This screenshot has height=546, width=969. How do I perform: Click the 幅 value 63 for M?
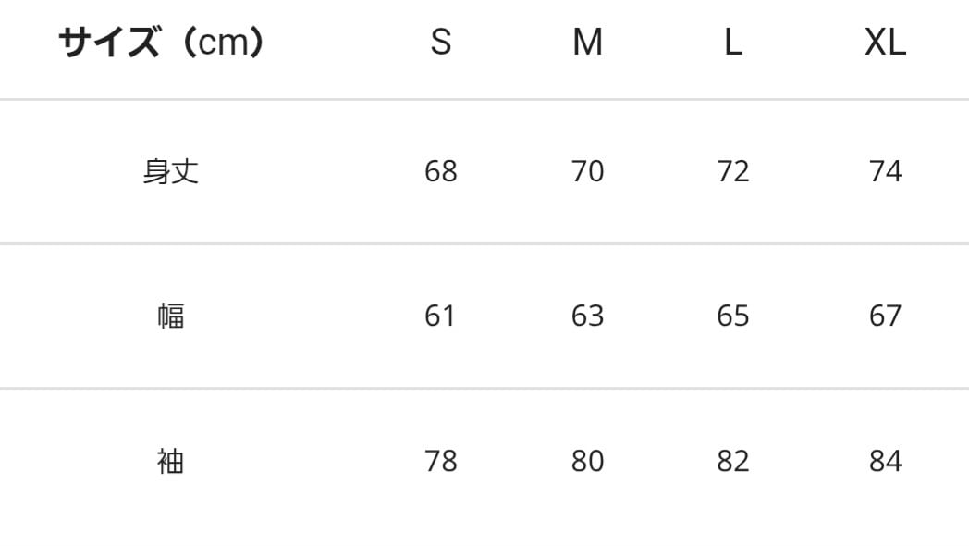(587, 316)
